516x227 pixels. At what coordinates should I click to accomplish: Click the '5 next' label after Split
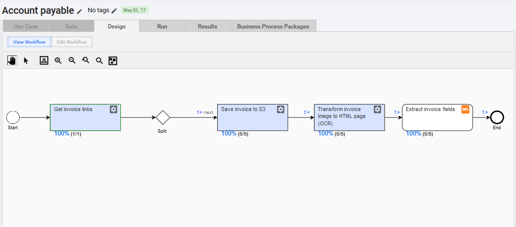pyautogui.click(x=205, y=113)
